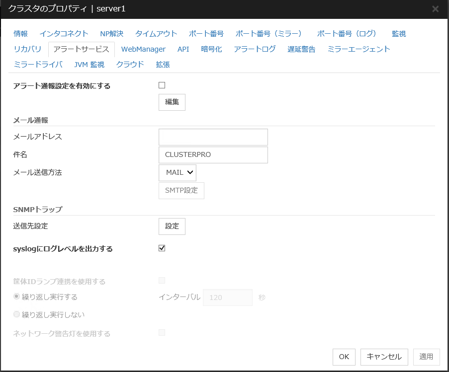The height and width of the screenshot is (372, 449).
Task: Open the ミラーエージェント tab
Action: 359,49
